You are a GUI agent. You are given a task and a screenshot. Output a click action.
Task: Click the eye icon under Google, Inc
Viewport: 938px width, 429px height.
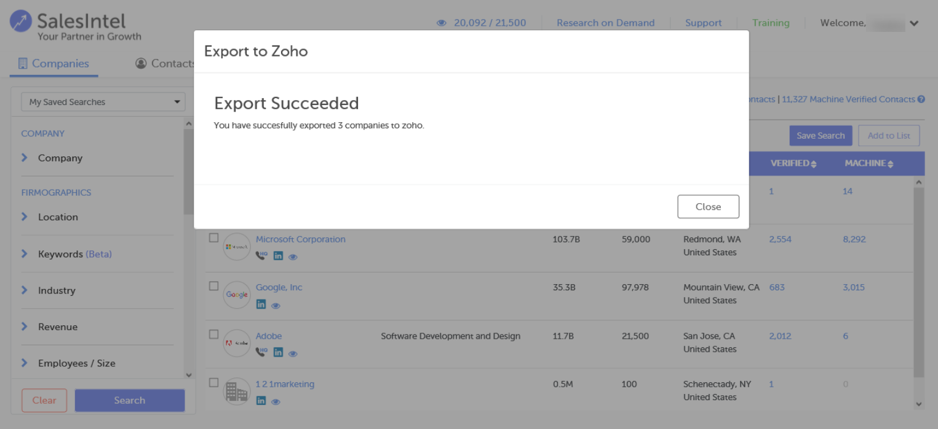coord(276,305)
